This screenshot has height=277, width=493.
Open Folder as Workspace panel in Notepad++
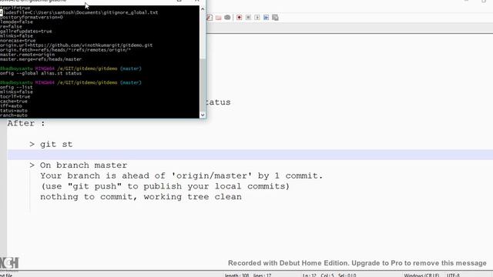(x=218, y=18)
